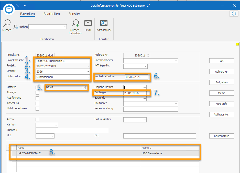The image size is (240, 173).
Task: Click the Suchen fortsetzen icon
Action: (x=75, y=23)
